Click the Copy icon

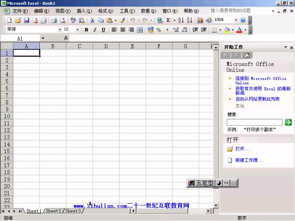point(101,20)
